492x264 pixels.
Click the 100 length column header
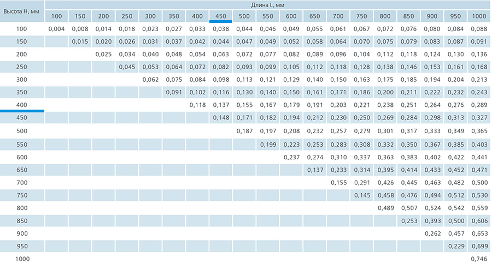point(56,16)
